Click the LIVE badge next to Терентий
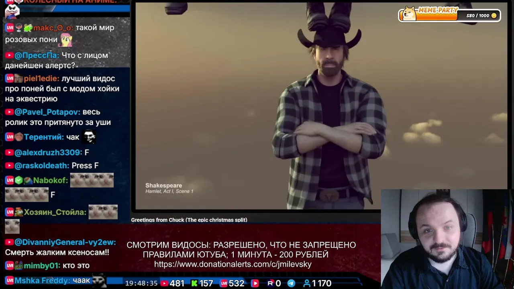Screen dimensions: 514x289 tap(10, 137)
